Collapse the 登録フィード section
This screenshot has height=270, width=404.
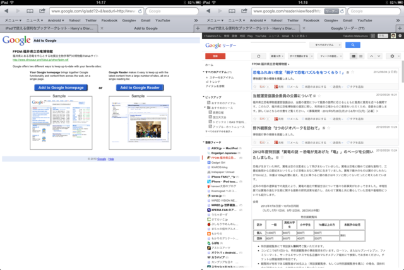tap(203, 142)
